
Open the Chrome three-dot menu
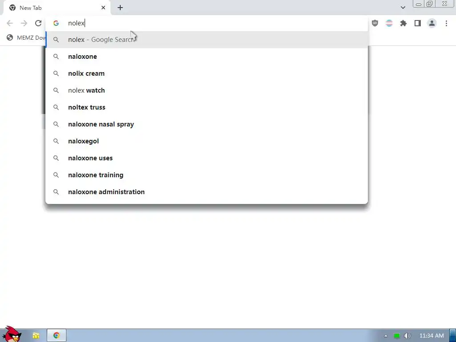click(446, 23)
